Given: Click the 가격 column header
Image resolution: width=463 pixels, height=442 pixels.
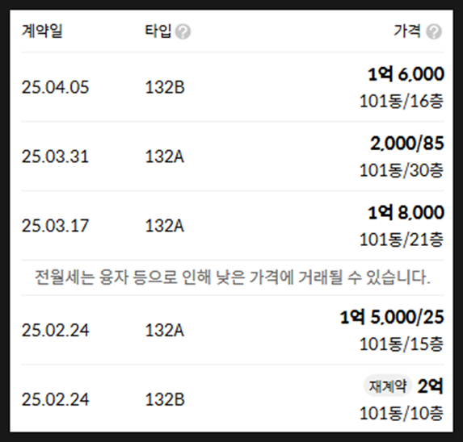Looking at the screenshot, I should (x=407, y=31).
